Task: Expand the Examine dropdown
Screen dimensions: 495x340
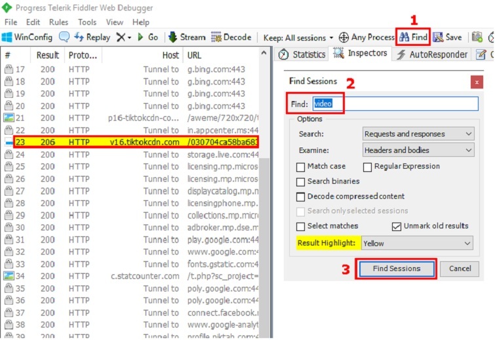Action: click(418, 150)
